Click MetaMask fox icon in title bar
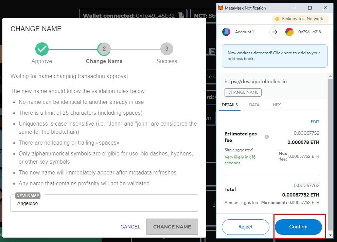Screen dimensions: 337x242 [x=220, y=8]
